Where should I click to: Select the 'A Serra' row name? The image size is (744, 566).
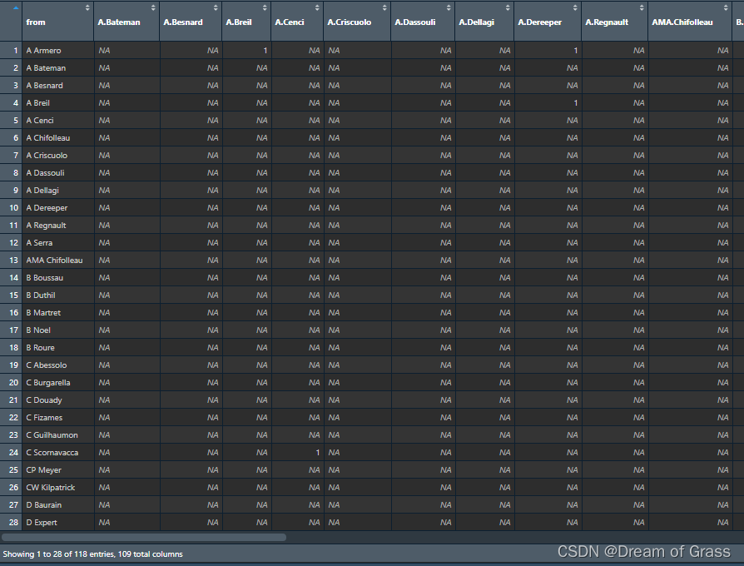(39, 243)
